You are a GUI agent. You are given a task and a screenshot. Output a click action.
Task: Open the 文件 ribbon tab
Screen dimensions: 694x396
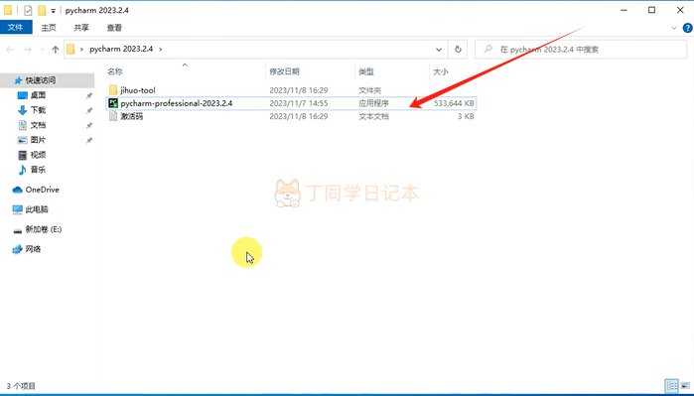click(x=16, y=28)
